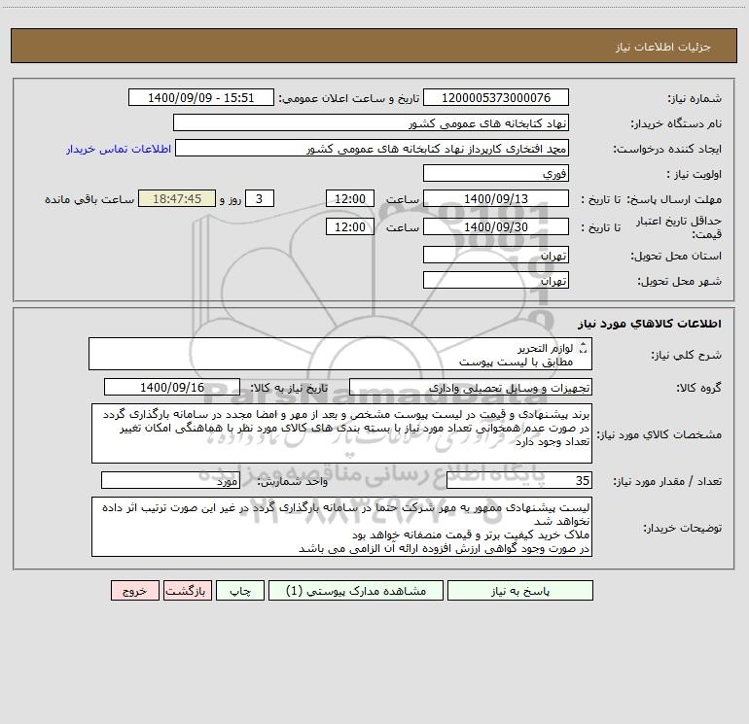The width and height of the screenshot is (749, 724).
Task: Open مشاهده مدارک پیوستی (1) attachments
Action: click(x=356, y=590)
